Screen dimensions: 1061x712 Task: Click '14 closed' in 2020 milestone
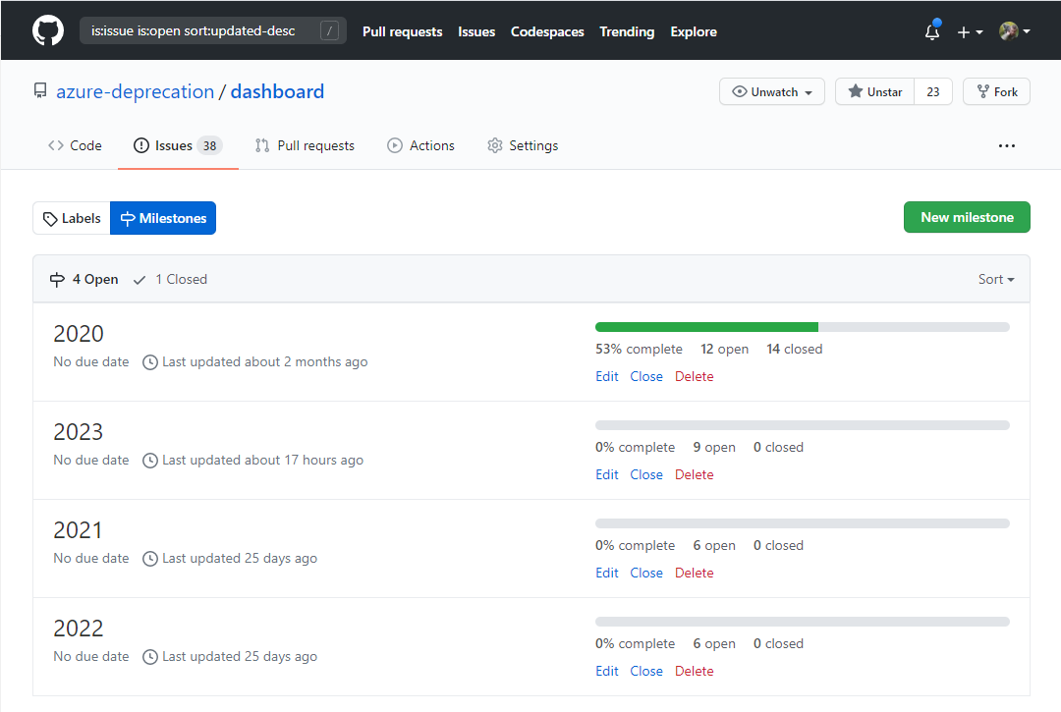pyautogui.click(x=795, y=349)
